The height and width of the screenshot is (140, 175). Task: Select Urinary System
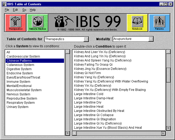(35, 107)
